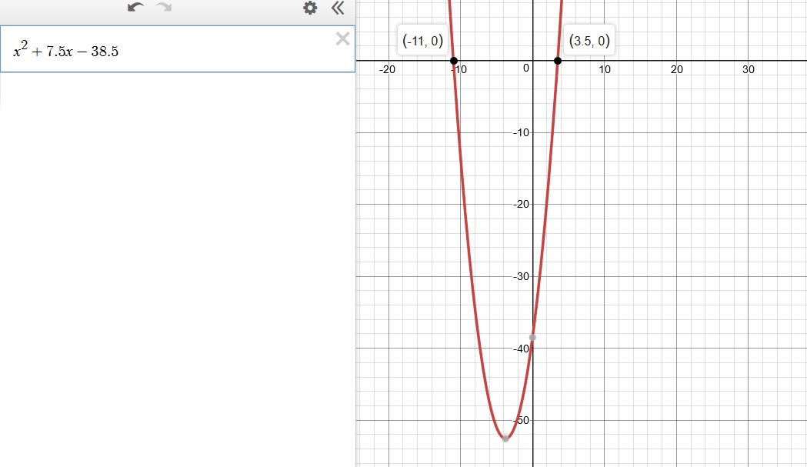Screen dimensions: 807x467
Task: Click the 0 origin label
Action: click(x=526, y=69)
